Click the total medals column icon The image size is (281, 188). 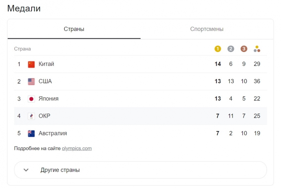[x=257, y=49]
